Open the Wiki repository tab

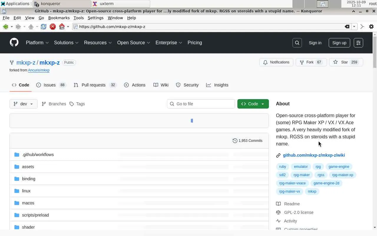(161, 85)
